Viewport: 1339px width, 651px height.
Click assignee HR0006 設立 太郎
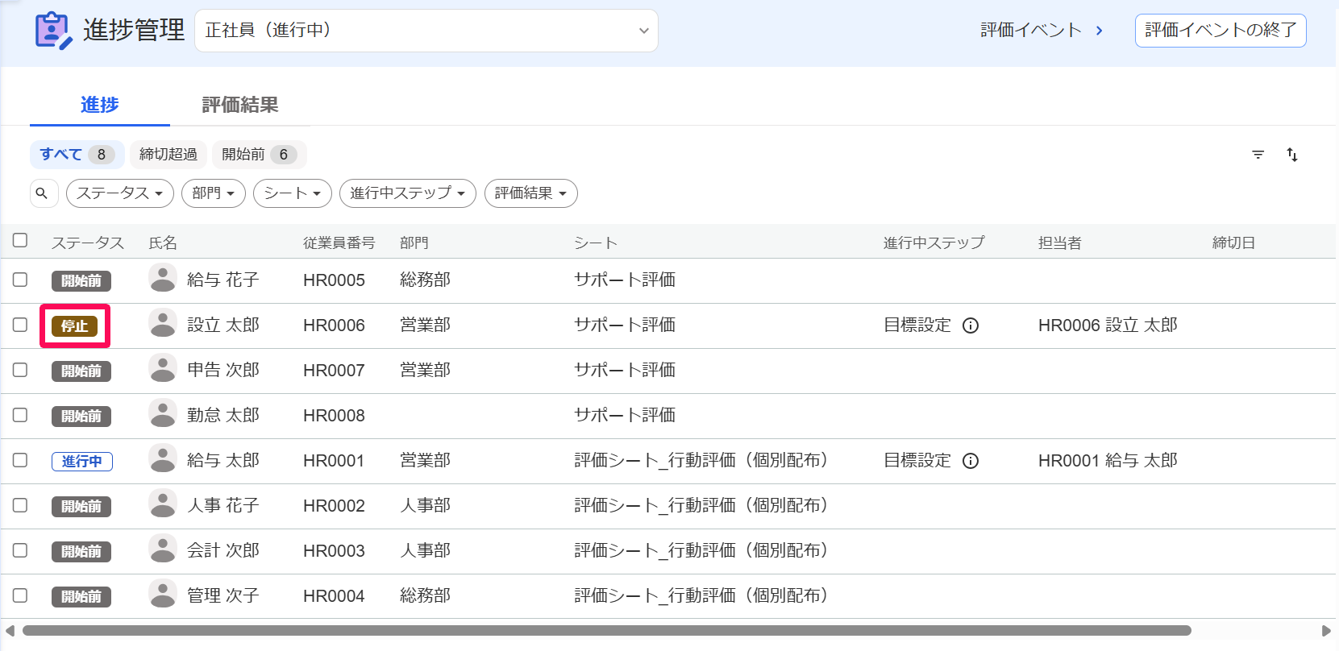tap(1108, 325)
